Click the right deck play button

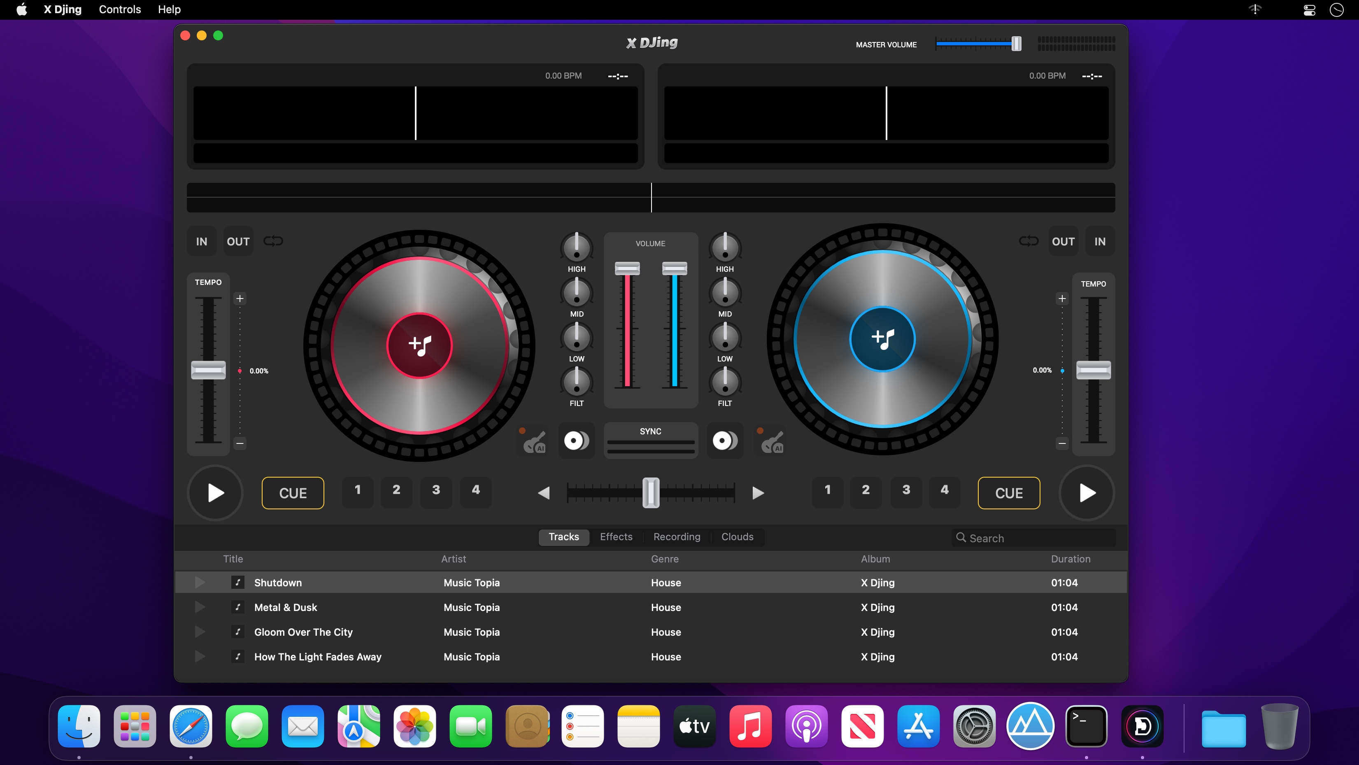coord(1087,492)
